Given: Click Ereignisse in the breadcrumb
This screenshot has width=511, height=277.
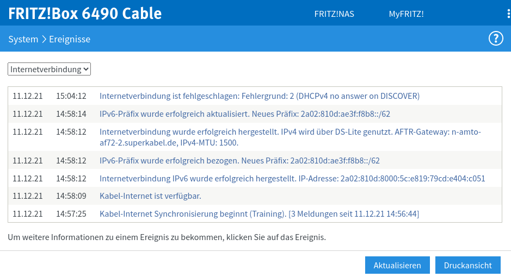Looking at the screenshot, I should coord(70,39).
